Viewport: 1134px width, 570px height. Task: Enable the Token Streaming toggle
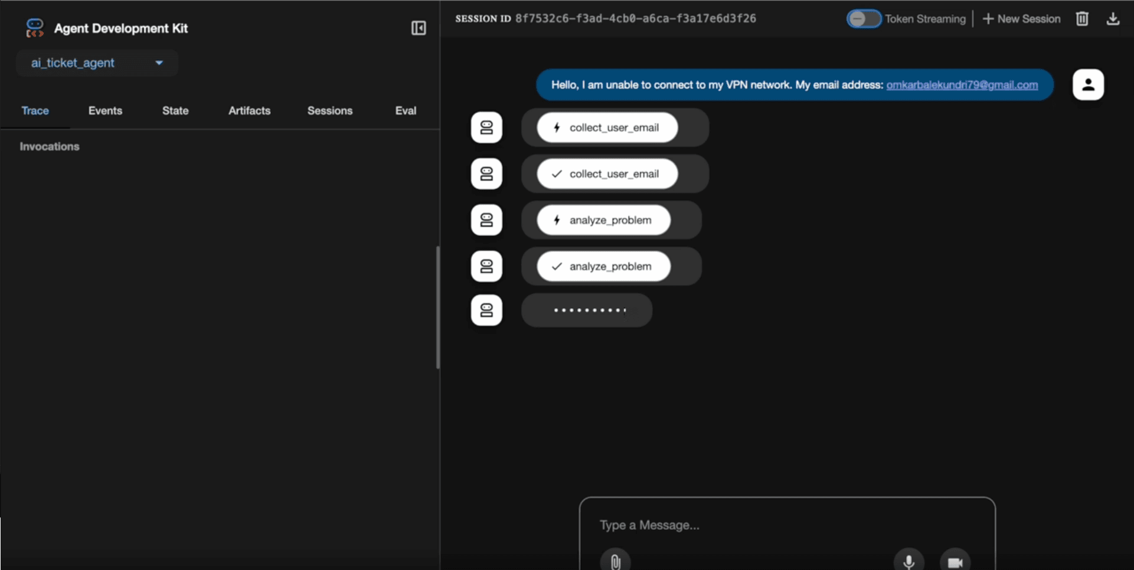click(864, 19)
